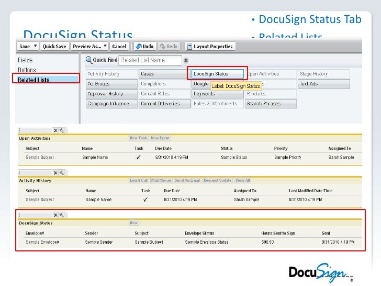Select the Notes & Attachments palette item
Screen dimensions: 381x286
[x=218, y=104]
